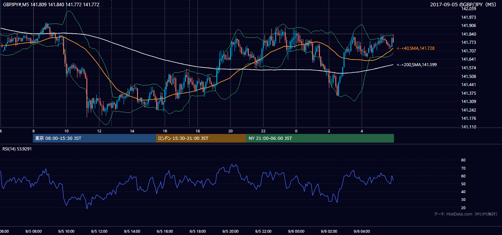The width and height of the screenshot is (502, 235).
Task: Select the NY 21:00-06:00 JST session bar
Action: pos(320,138)
